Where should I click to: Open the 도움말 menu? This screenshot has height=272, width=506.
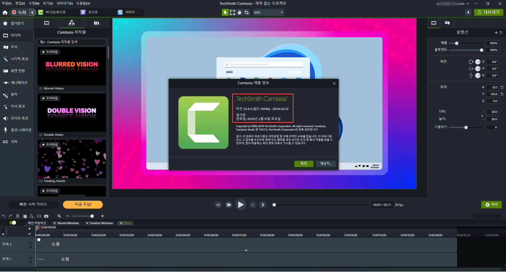tap(83, 3)
